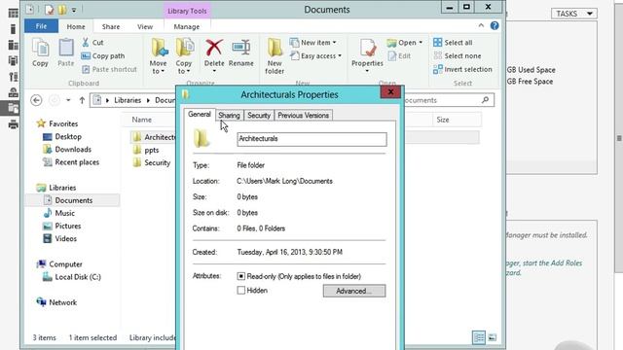The width and height of the screenshot is (623, 350).
Task: Click the Edit ribbon item
Action: (399, 56)
